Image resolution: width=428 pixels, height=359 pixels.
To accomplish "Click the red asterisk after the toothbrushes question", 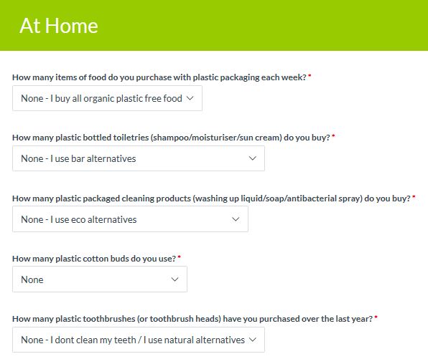I will pyautogui.click(x=376, y=317).
